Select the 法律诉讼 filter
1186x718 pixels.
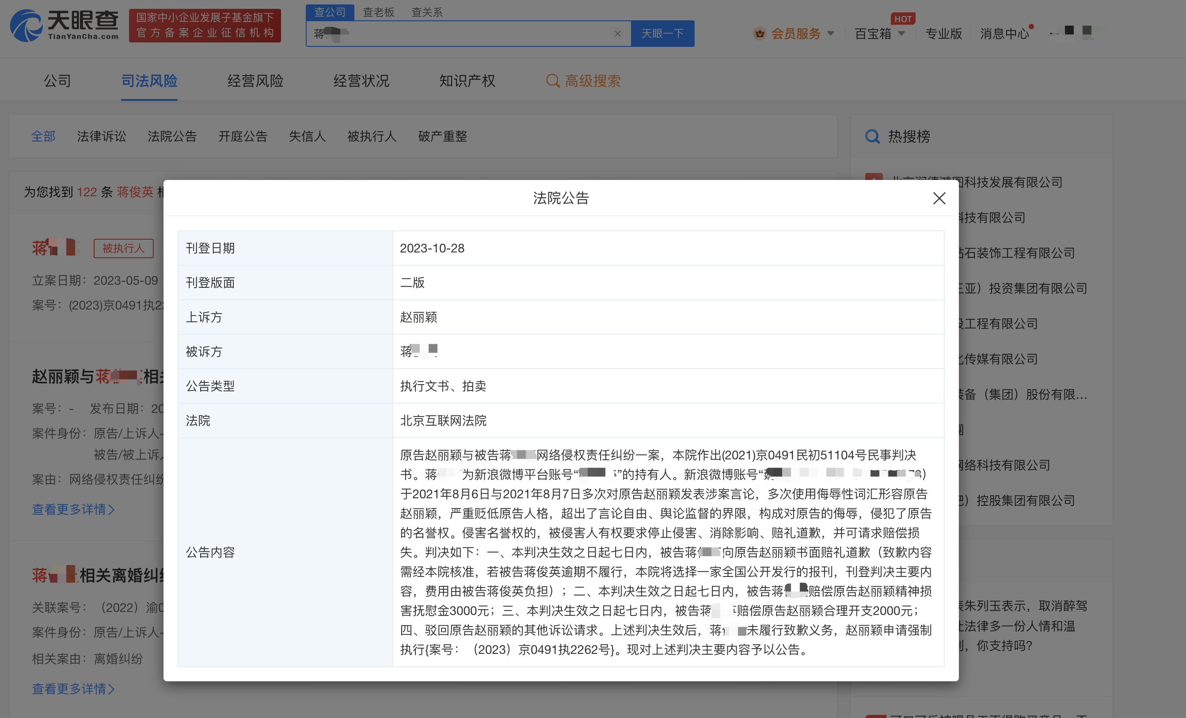tap(101, 137)
